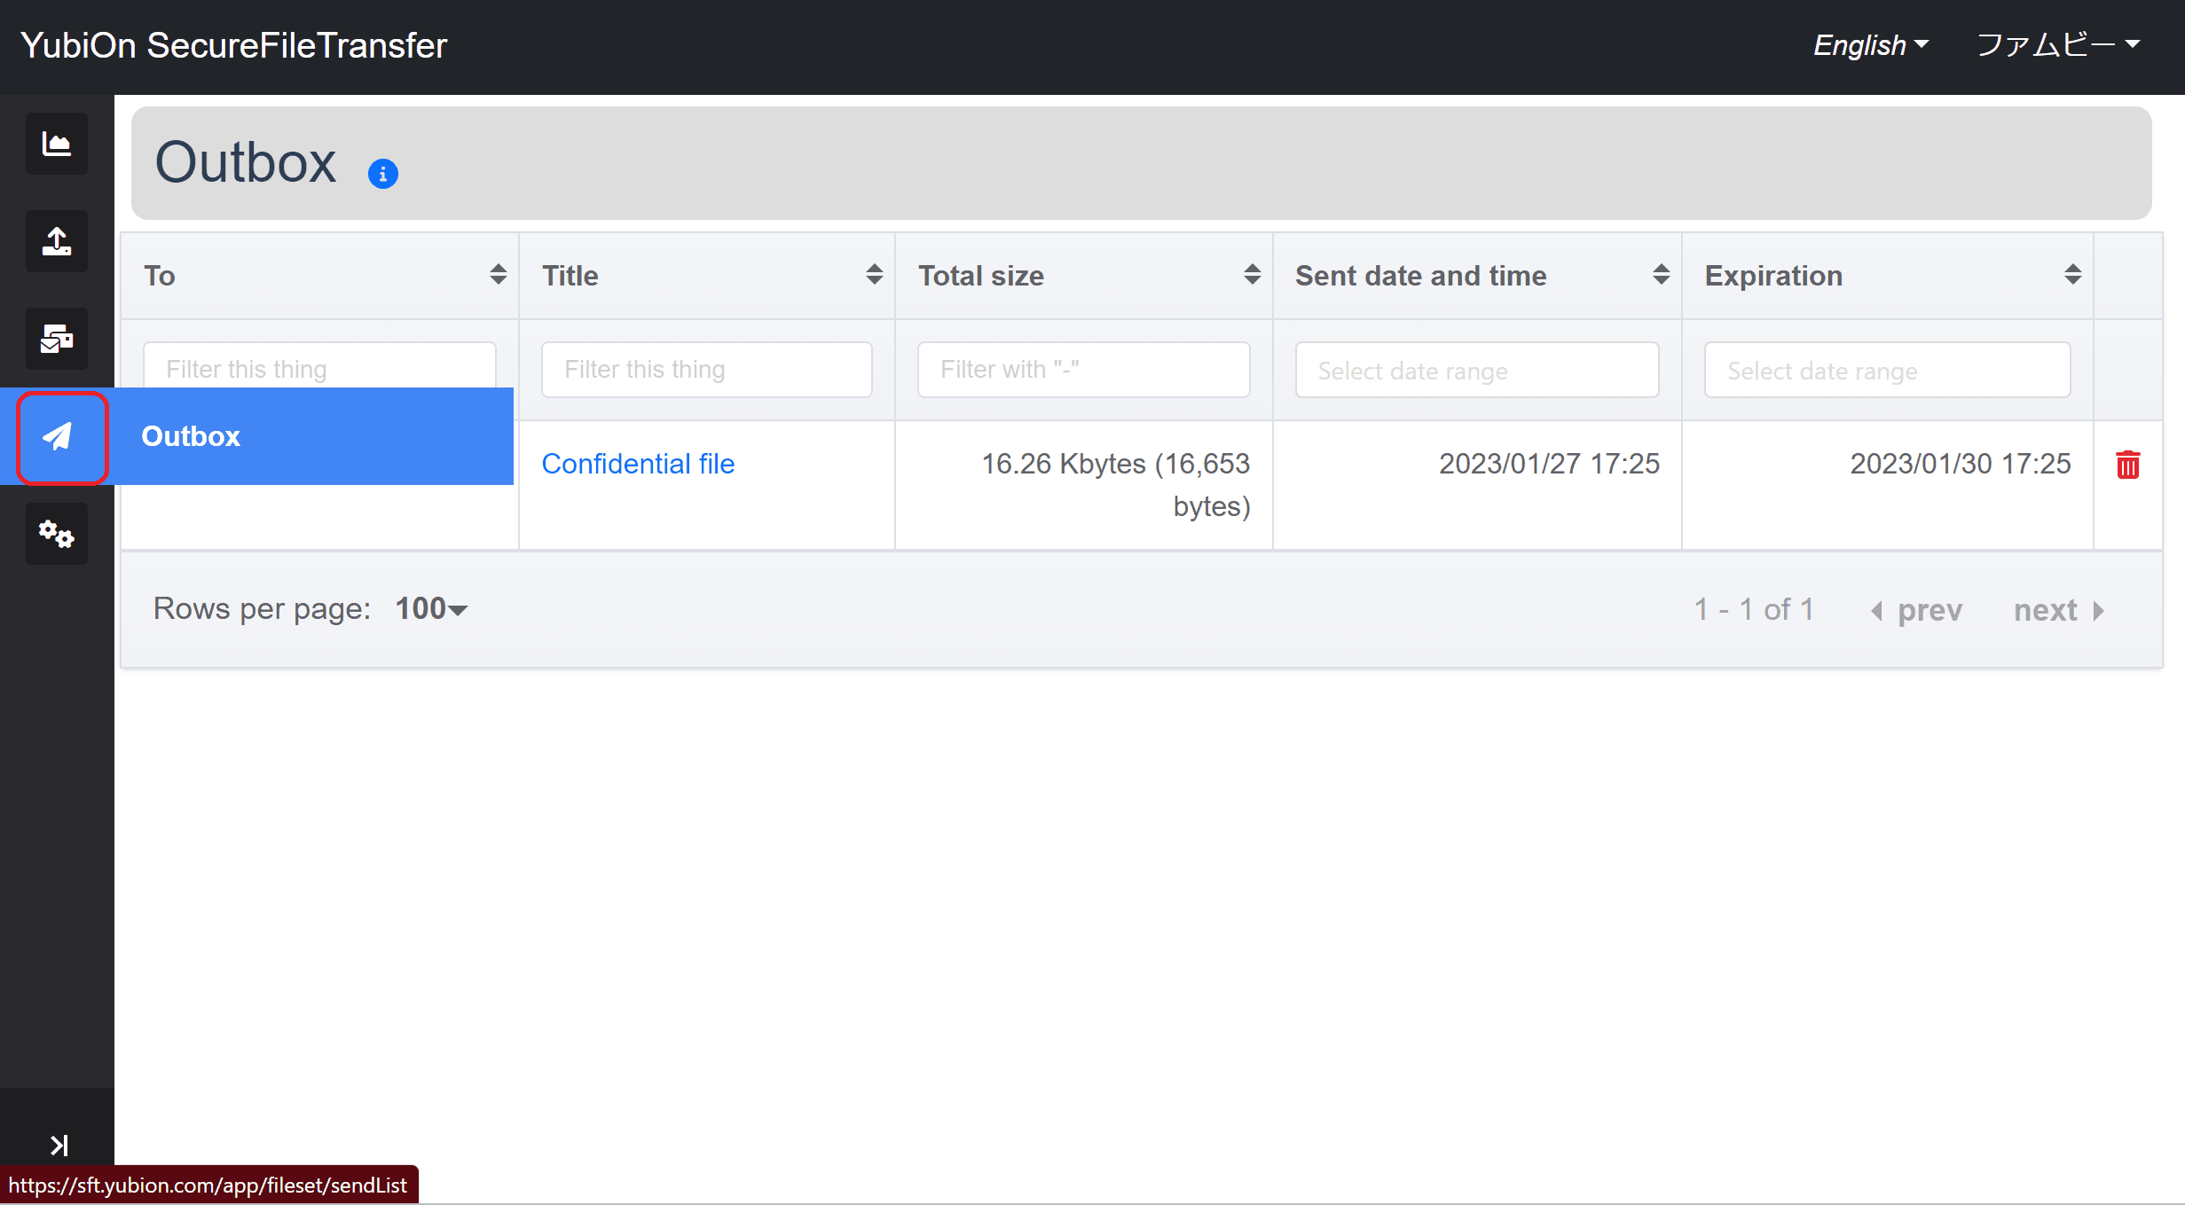Open the ファムビー user account dropdown
Screen dimensions: 2185x1205
tap(2058, 45)
